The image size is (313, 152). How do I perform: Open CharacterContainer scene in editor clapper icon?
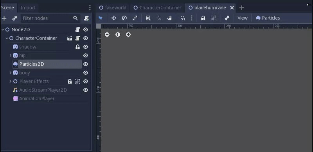[x=70, y=38]
